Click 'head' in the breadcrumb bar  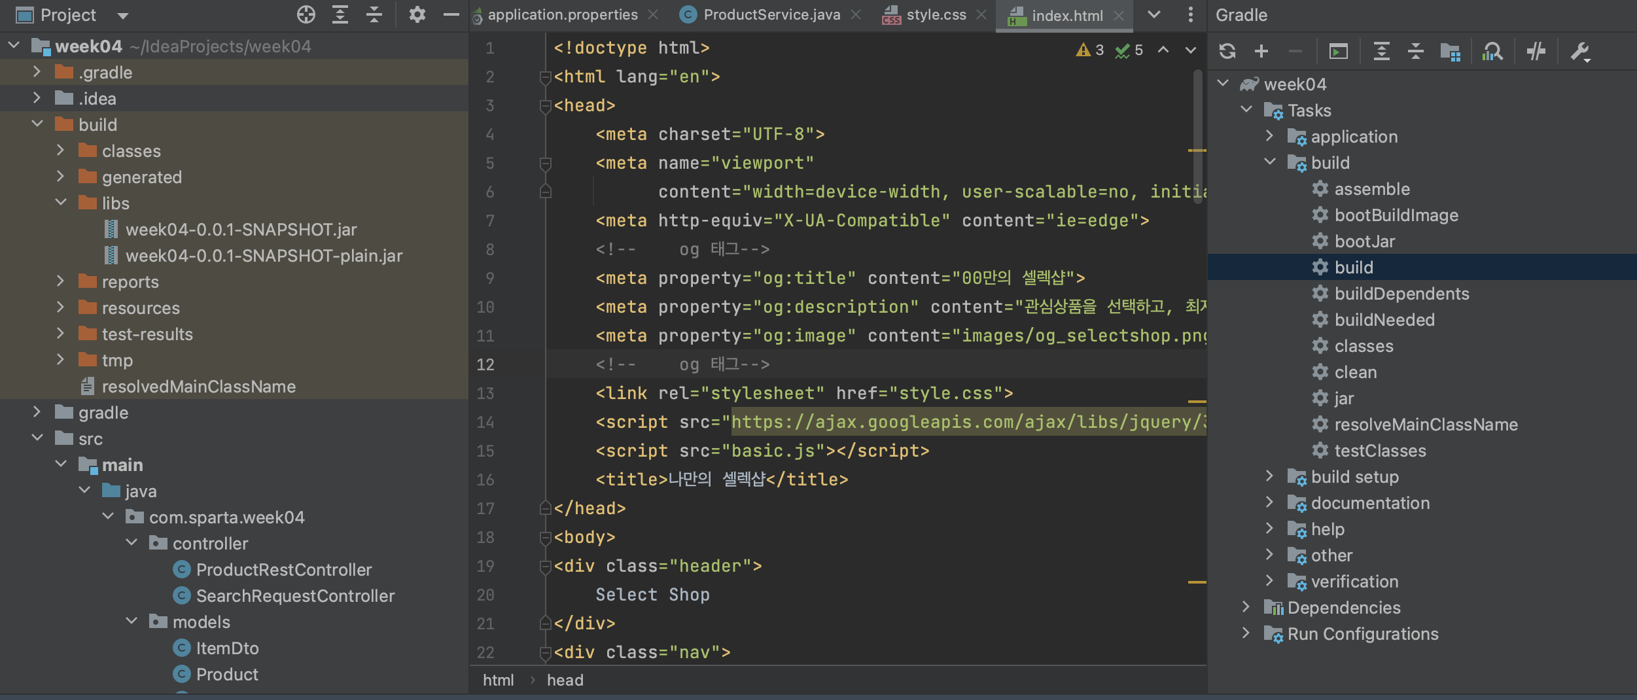click(x=565, y=680)
